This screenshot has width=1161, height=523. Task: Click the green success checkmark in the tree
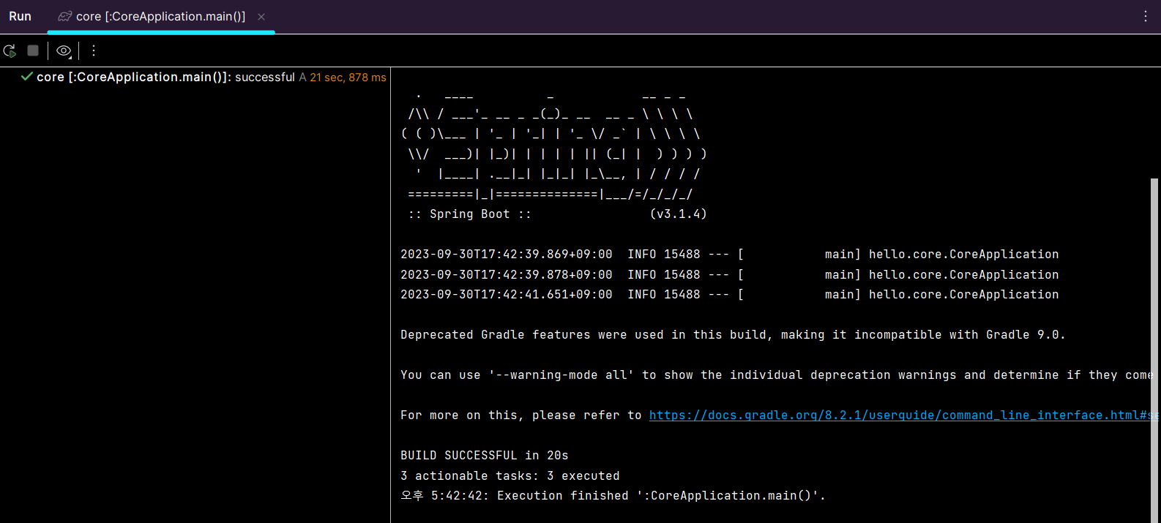coord(27,77)
